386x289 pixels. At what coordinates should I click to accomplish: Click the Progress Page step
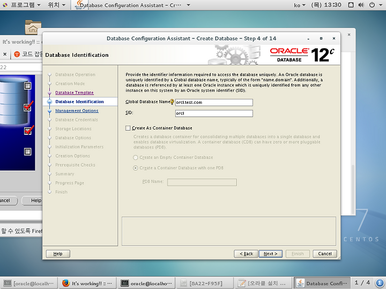pyautogui.click(x=70, y=183)
